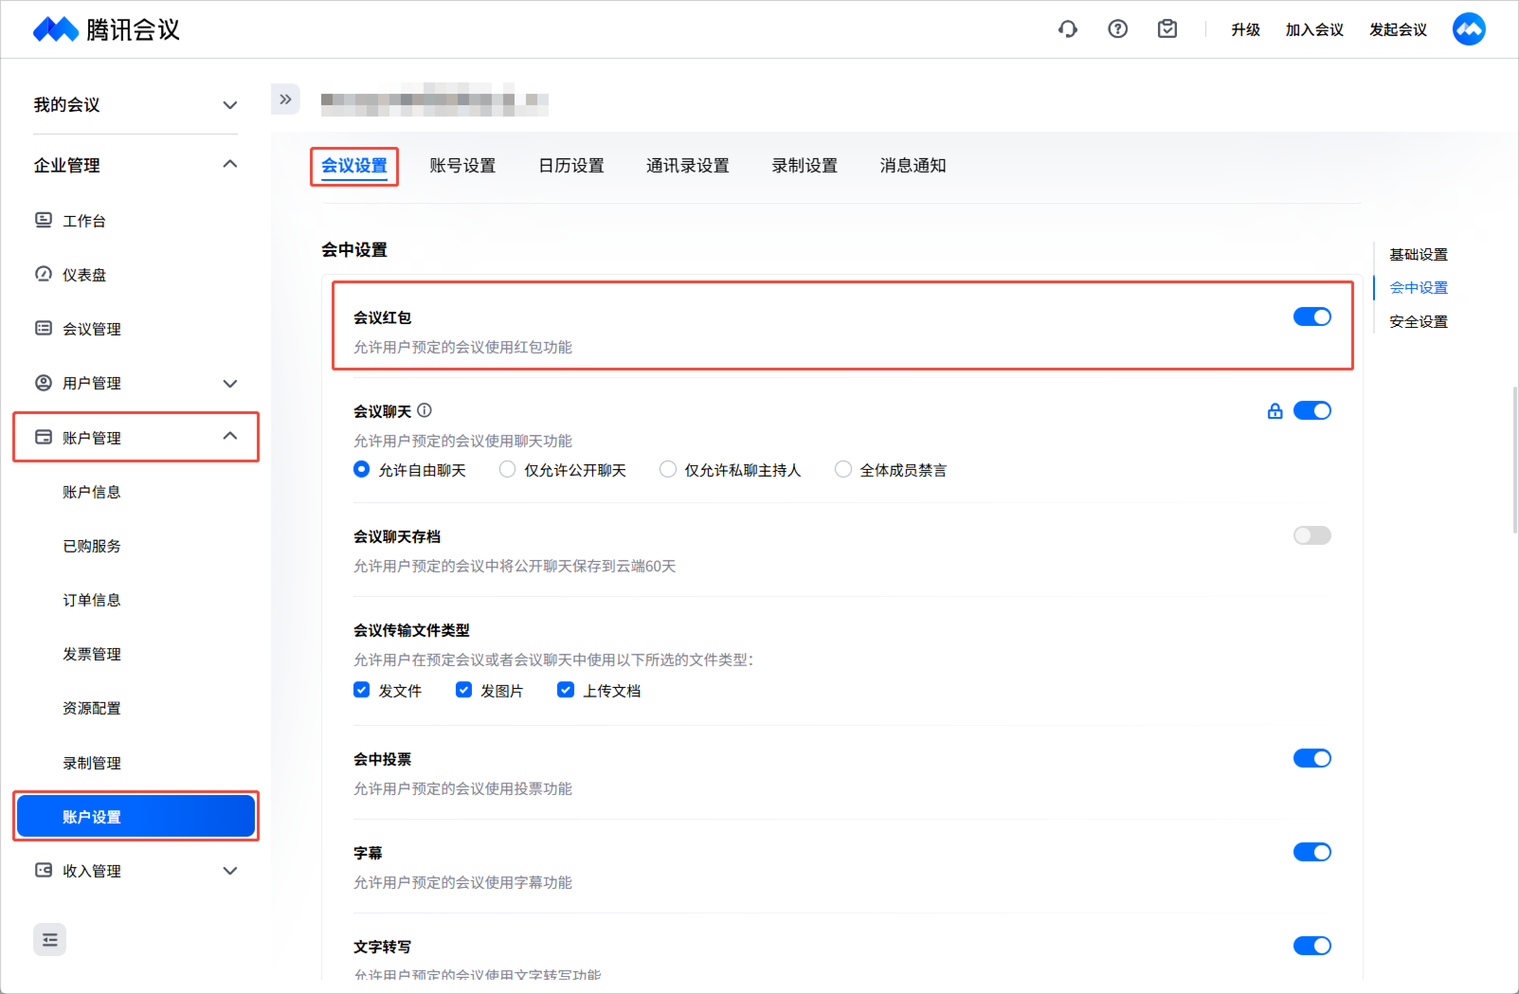Open the 账号设置 tab
The height and width of the screenshot is (994, 1519).
coord(462,166)
